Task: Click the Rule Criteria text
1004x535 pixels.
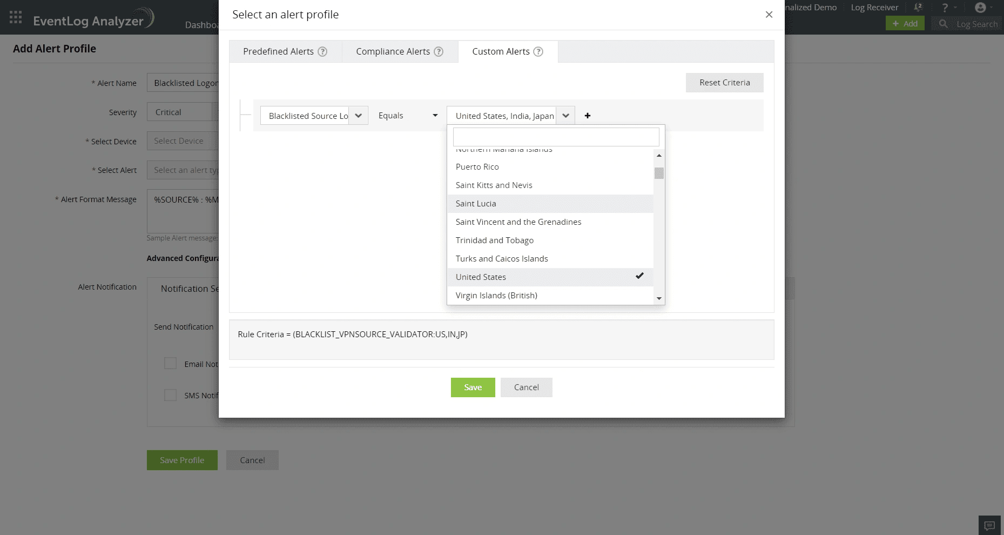Action: [x=353, y=335]
